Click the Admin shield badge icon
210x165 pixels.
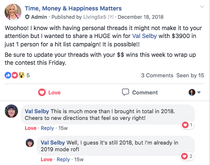pos(27,17)
